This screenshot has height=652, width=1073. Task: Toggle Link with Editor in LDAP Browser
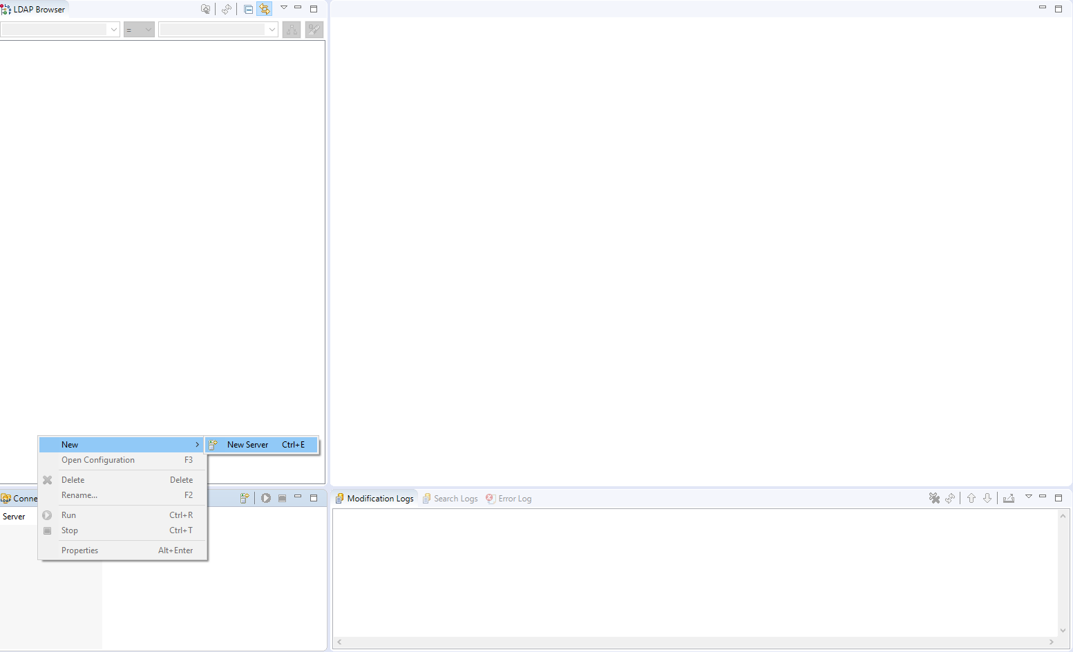(265, 9)
